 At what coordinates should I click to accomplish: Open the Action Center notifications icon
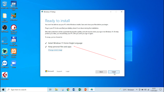click(160, 90)
